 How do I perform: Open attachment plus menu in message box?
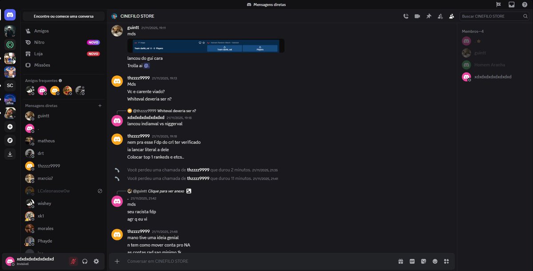point(117,261)
